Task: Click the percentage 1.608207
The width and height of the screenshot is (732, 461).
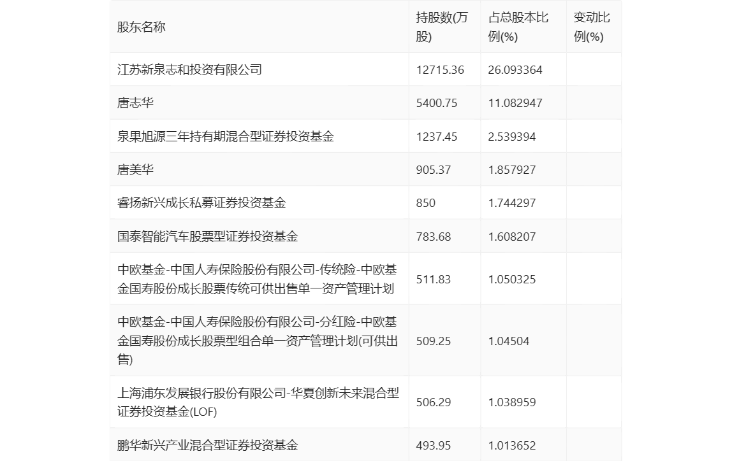Action: 512,236
